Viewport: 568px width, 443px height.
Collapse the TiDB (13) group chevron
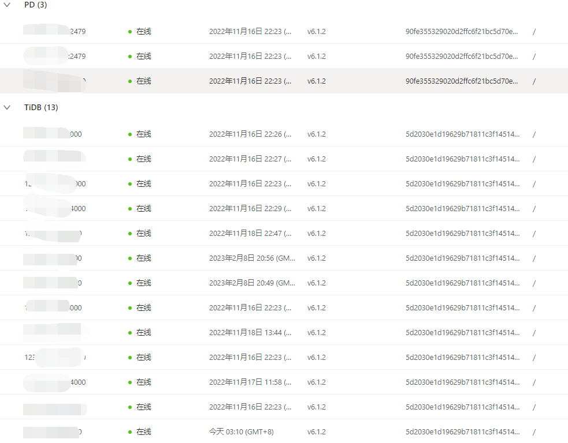click(x=7, y=107)
